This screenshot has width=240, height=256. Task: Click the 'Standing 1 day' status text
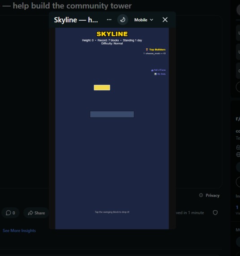tap(133, 40)
